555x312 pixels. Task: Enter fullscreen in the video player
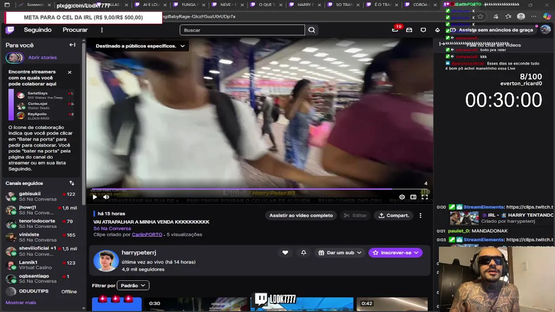coord(424,197)
